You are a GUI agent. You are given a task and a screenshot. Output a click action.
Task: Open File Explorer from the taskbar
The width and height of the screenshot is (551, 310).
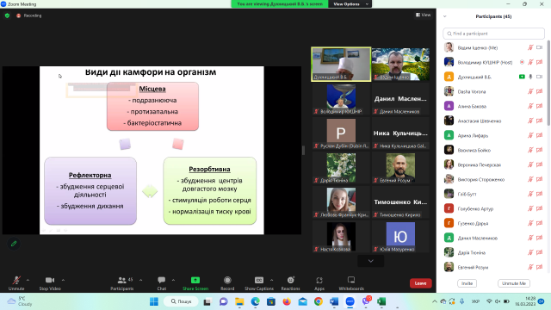click(x=239, y=301)
